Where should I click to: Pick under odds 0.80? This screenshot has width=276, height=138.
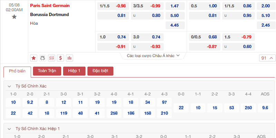(x=147, y=16)
